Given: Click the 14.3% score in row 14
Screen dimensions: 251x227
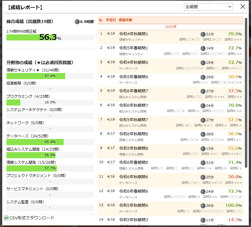Looking at the screenshot, I should pos(235,220).
